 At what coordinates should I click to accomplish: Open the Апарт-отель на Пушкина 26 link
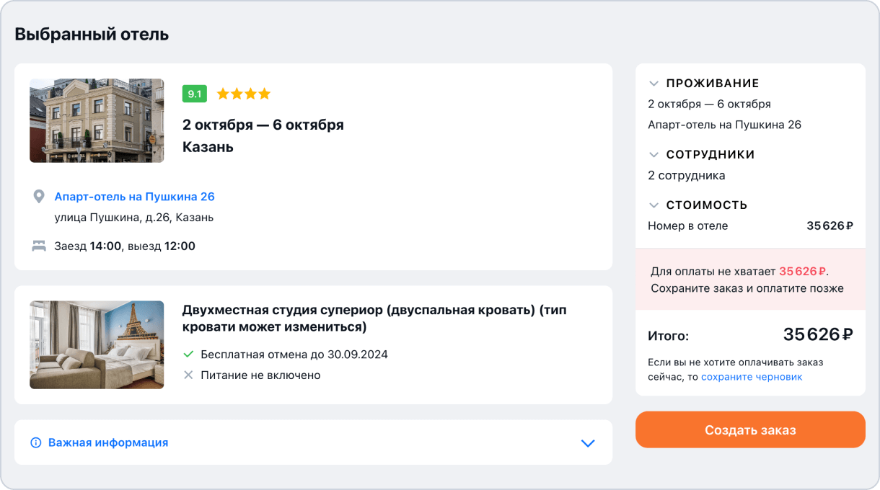coord(135,197)
